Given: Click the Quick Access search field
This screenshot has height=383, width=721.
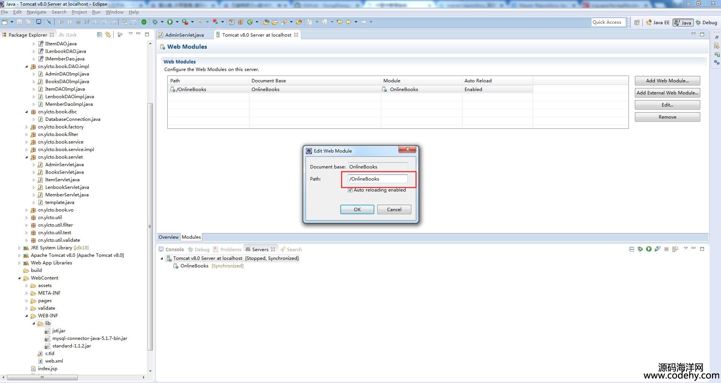Looking at the screenshot, I should tap(608, 22).
